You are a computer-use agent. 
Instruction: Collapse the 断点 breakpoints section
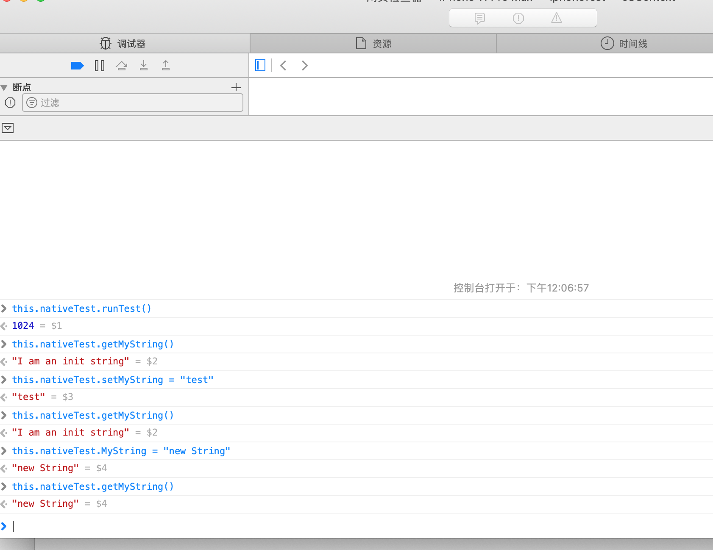[4, 87]
